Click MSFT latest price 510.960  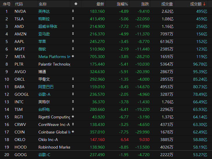click(x=97, y=49)
